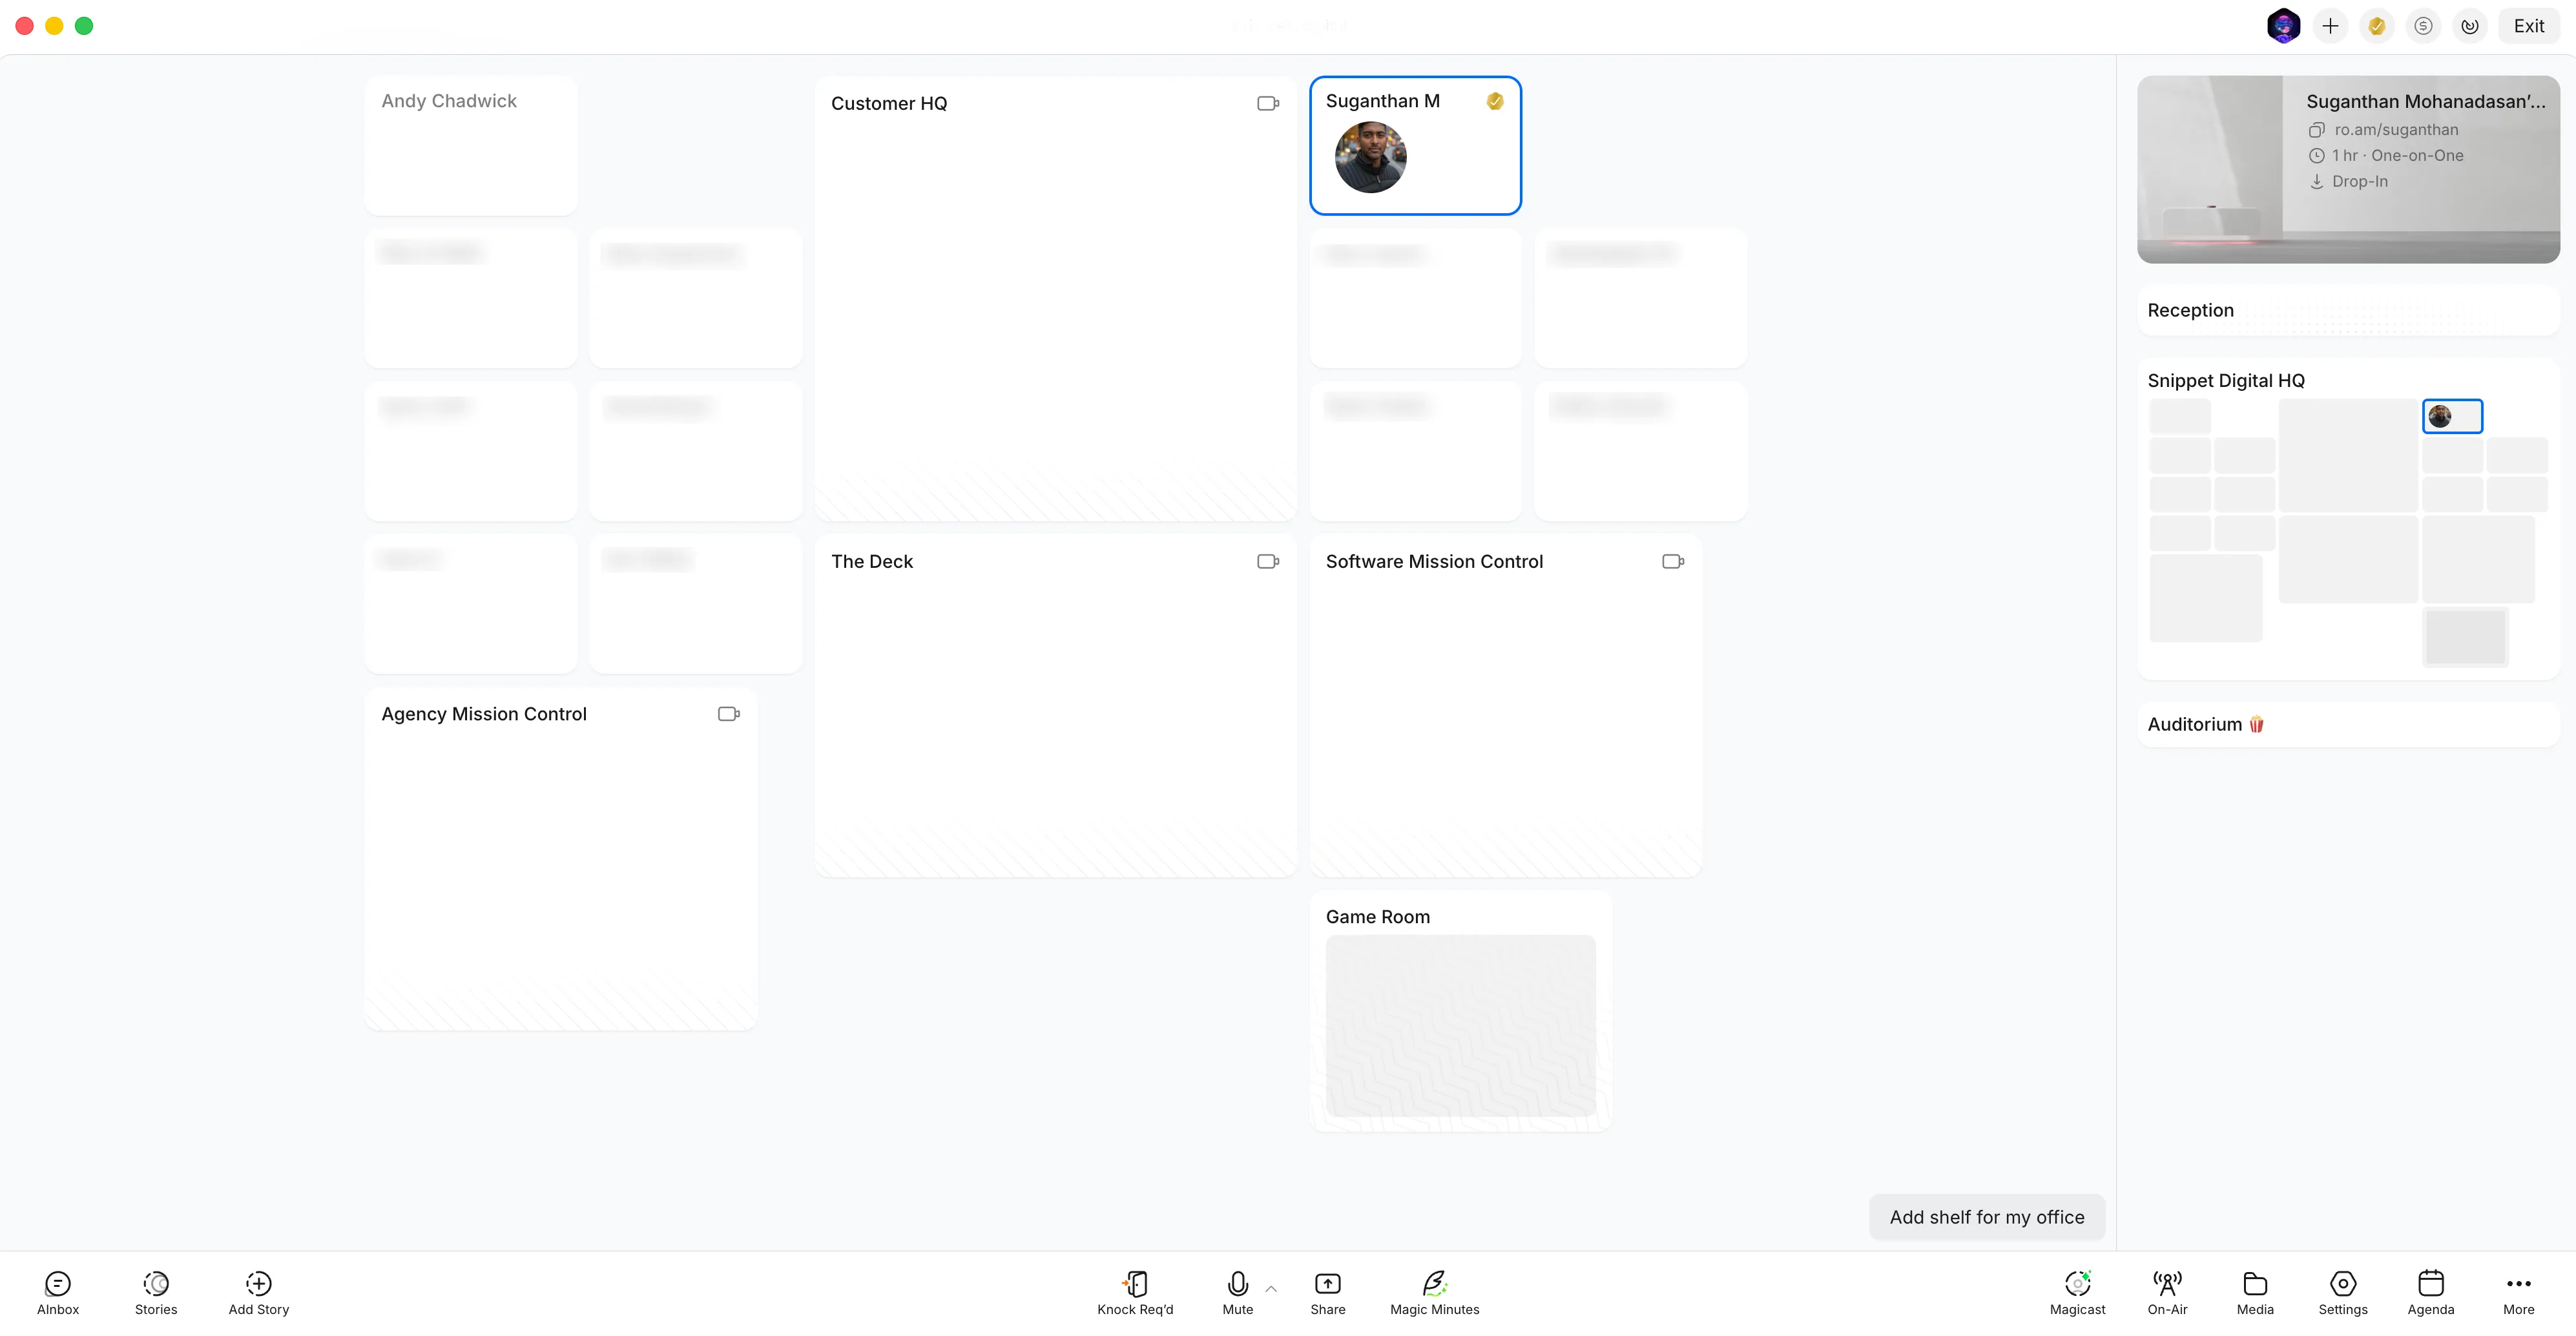Click the Game Room preview thumbnail
Image resolution: width=2576 pixels, height=1336 pixels.
pyautogui.click(x=1460, y=1025)
